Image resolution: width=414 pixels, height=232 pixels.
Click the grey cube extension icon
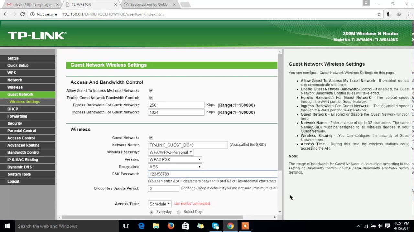[399, 14]
